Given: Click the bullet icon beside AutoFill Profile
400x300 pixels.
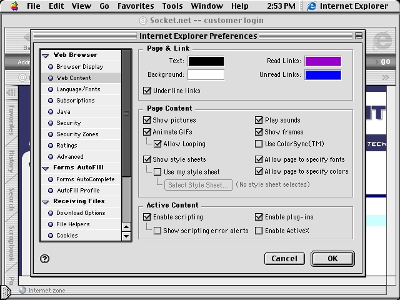Looking at the screenshot, I should click(x=51, y=191).
